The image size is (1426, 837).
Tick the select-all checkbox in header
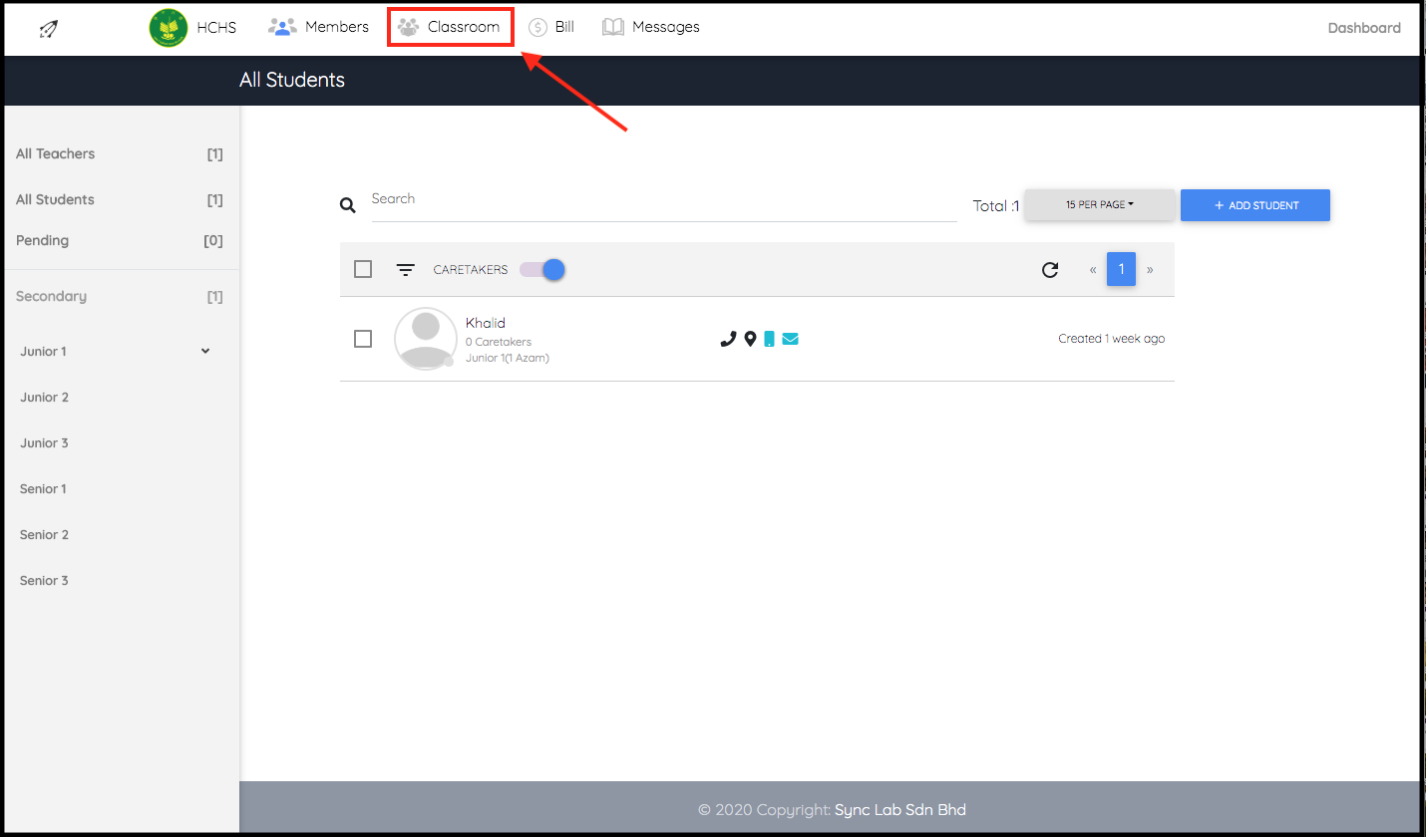point(363,269)
